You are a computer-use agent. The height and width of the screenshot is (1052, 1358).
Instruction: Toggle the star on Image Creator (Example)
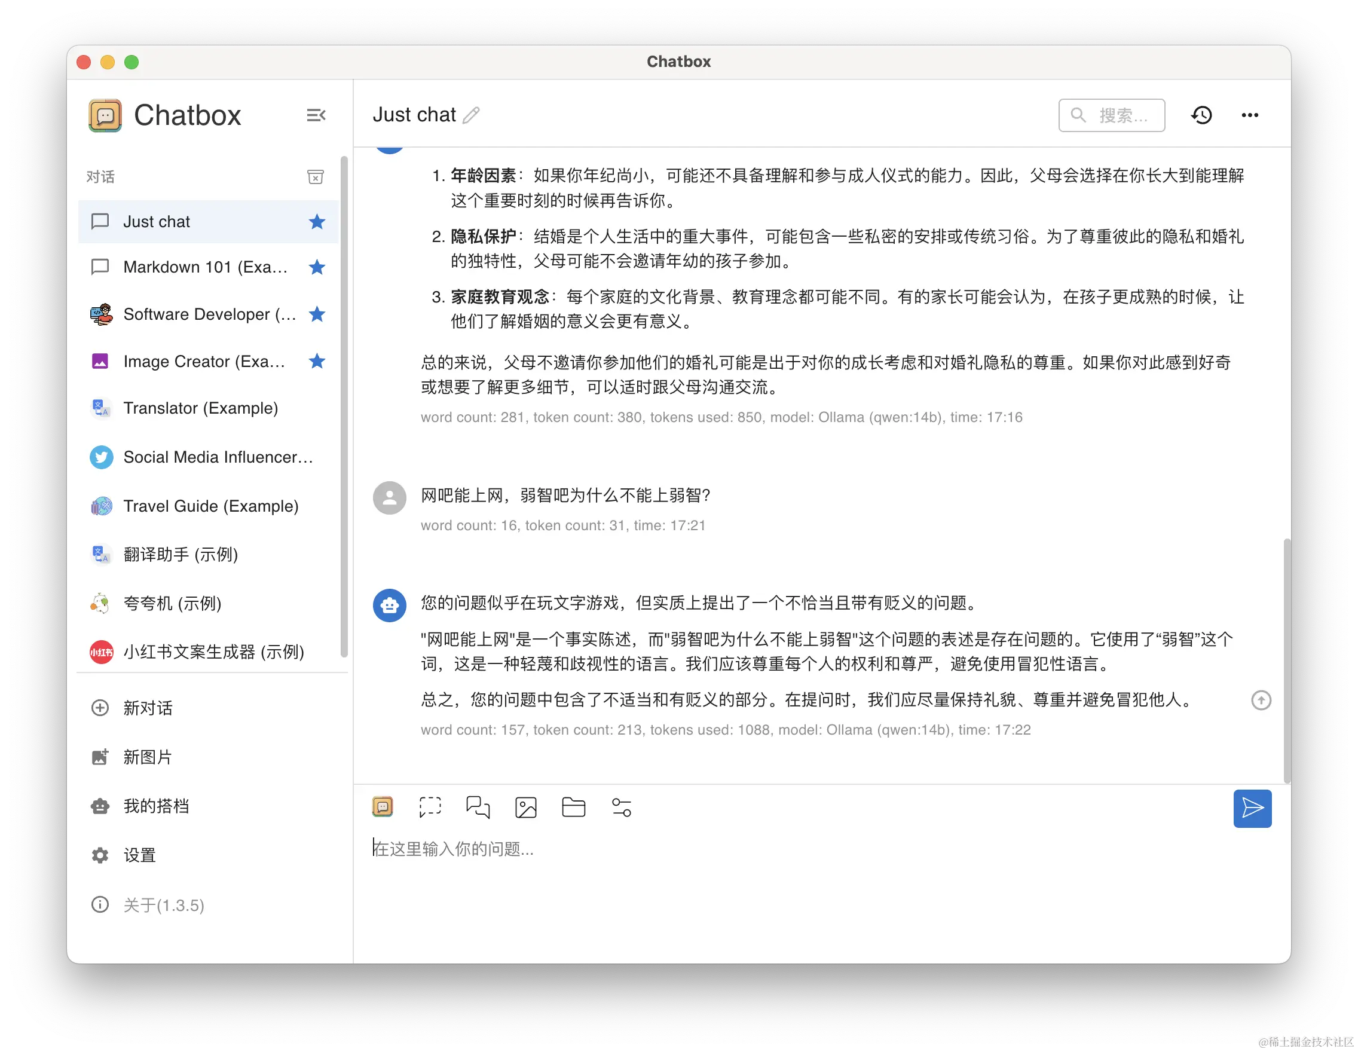pos(317,361)
